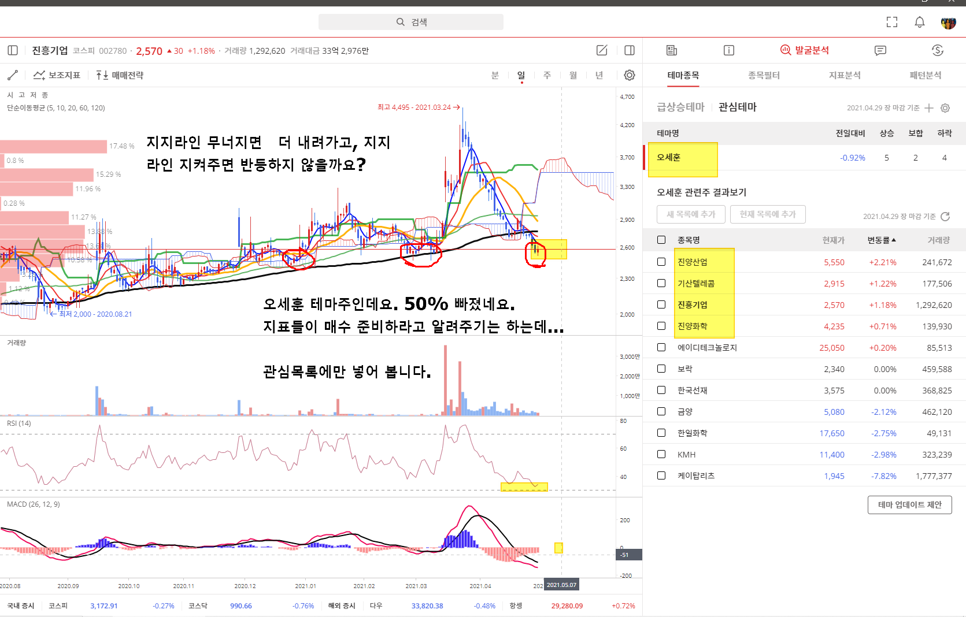Switch chart to 일 daily interval
The width and height of the screenshot is (966, 617).
coord(521,75)
